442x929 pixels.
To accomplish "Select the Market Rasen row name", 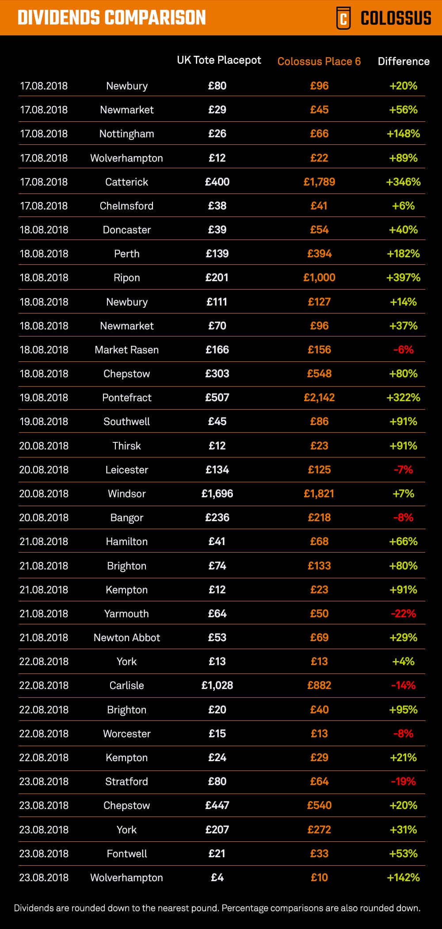I will point(126,350).
